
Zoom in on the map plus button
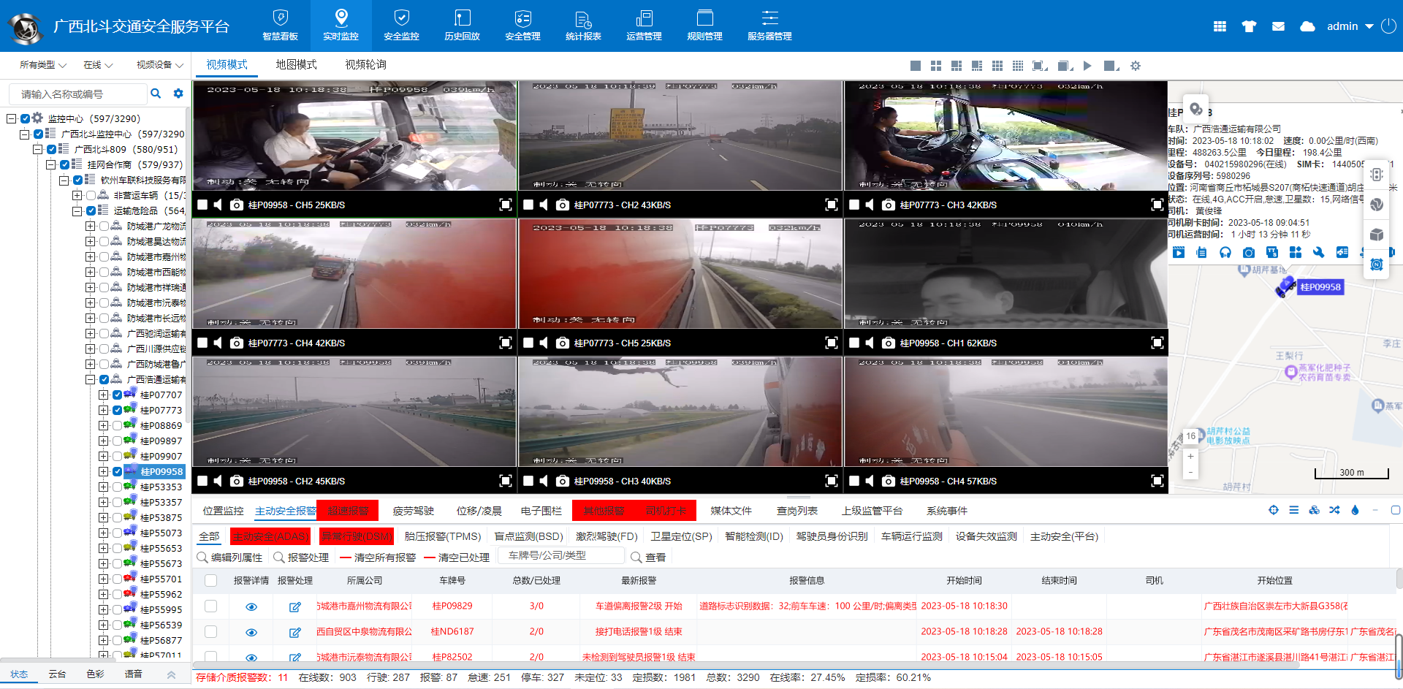[x=1190, y=456]
